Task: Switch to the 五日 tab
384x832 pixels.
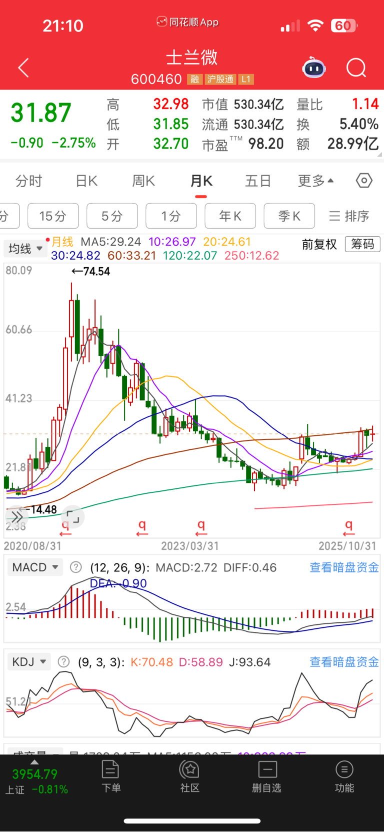Action: [258, 181]
